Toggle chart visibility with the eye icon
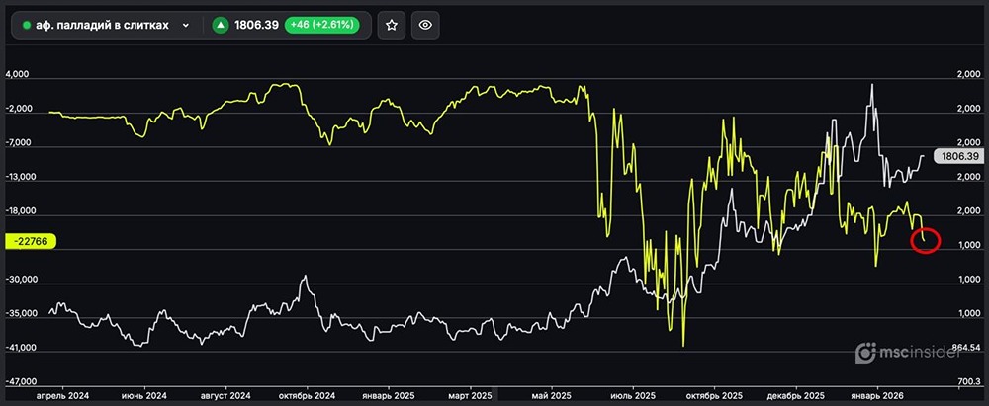Image resolution: width=989 pixels, height=406 pixels. pyautogui.click(x=425, y=26)
